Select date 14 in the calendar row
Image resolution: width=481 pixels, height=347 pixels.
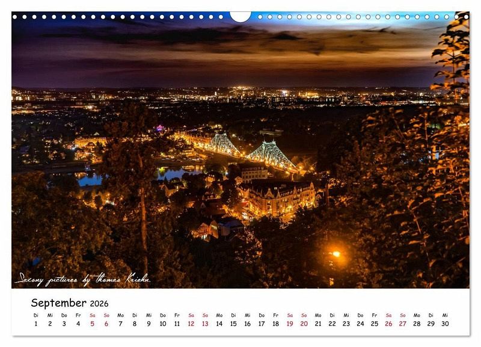click(x=219, y=324)
